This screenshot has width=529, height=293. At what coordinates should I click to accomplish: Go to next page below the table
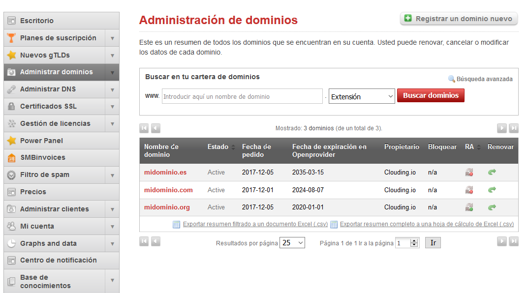tap(501, 241)
